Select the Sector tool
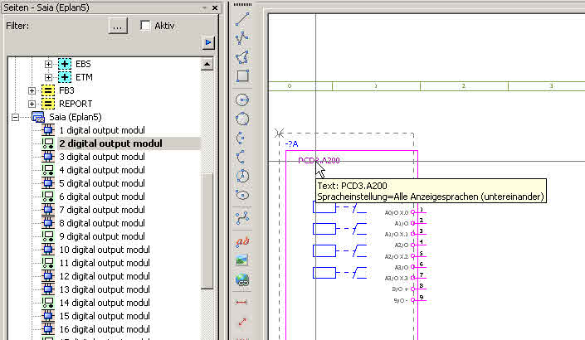Screen dimensions: 585x340 (242, 176)
